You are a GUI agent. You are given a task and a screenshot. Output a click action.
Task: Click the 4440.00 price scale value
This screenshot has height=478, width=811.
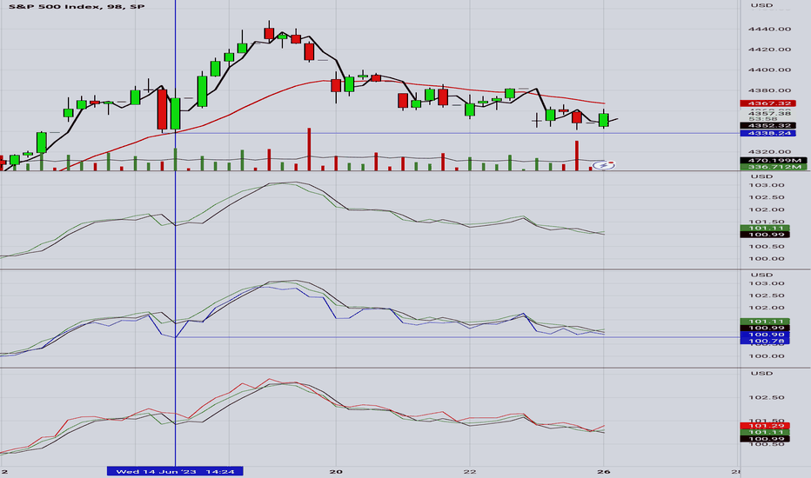[x=769, y=29]
